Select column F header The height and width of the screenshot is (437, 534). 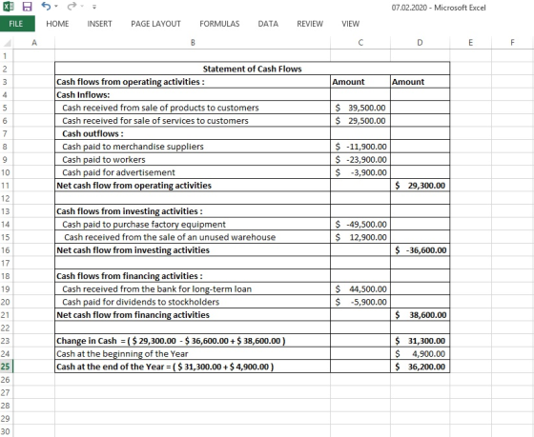pyautogui.click(x=512, y=43)
